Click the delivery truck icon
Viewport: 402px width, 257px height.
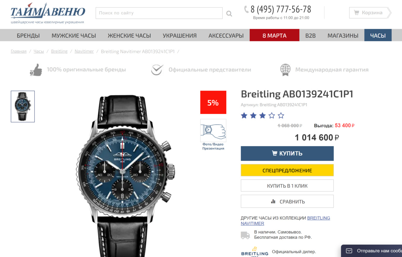(x=245, y=235)
